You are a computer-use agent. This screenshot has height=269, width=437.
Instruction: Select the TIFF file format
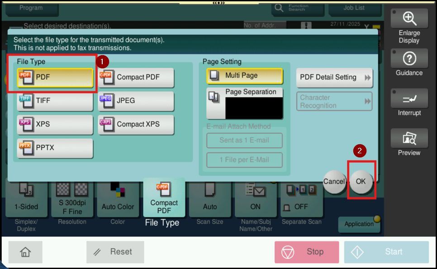click(55, 101)
